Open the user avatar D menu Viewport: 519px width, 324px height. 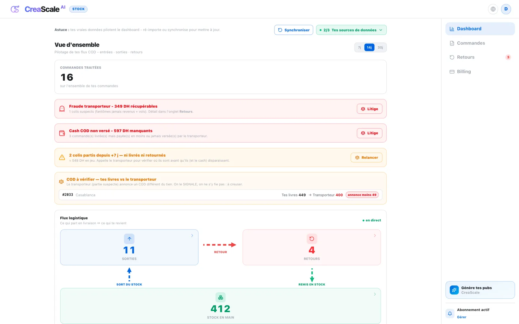(x=506, y=9)
